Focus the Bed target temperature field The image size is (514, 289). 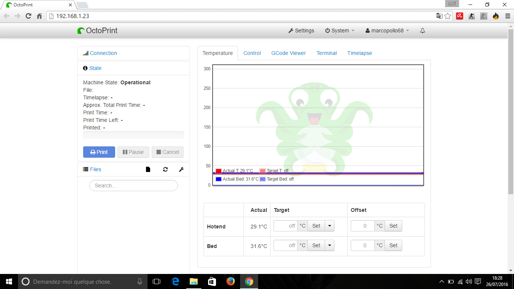[x=286, y=245]
